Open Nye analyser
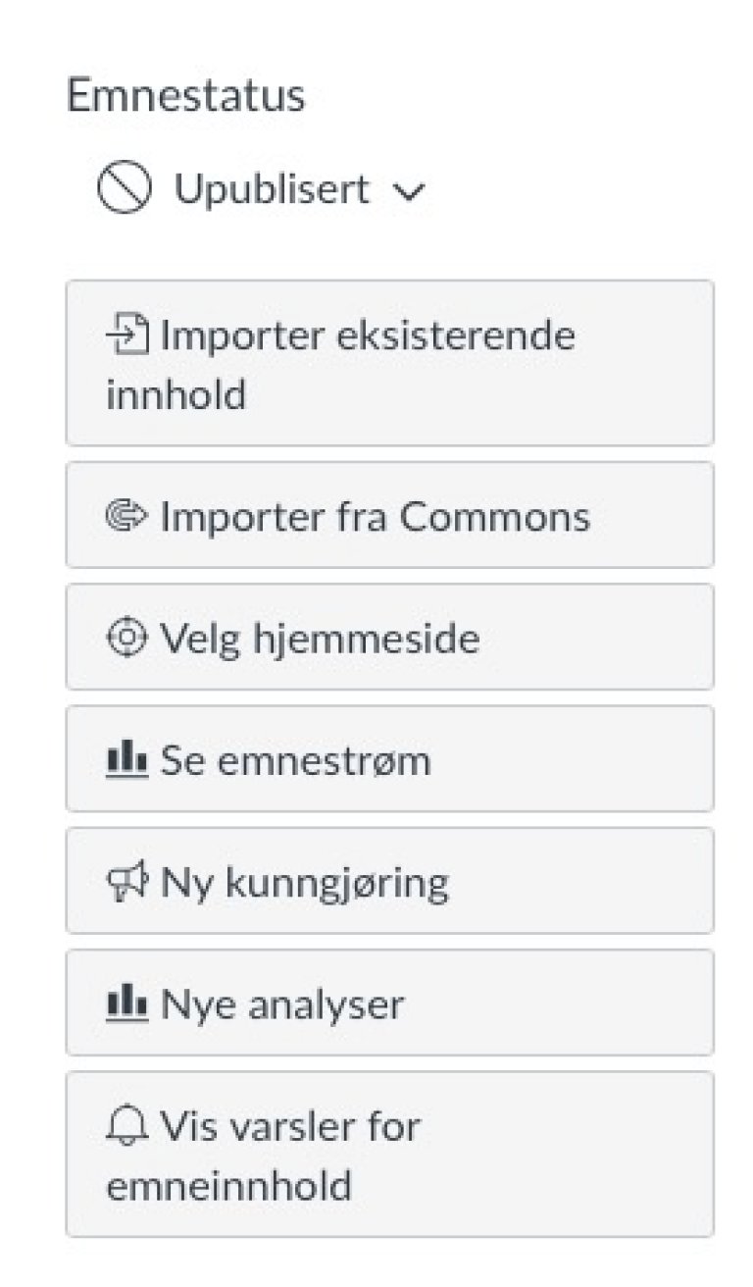753x1287 pixels. [x=389, y=1004]
